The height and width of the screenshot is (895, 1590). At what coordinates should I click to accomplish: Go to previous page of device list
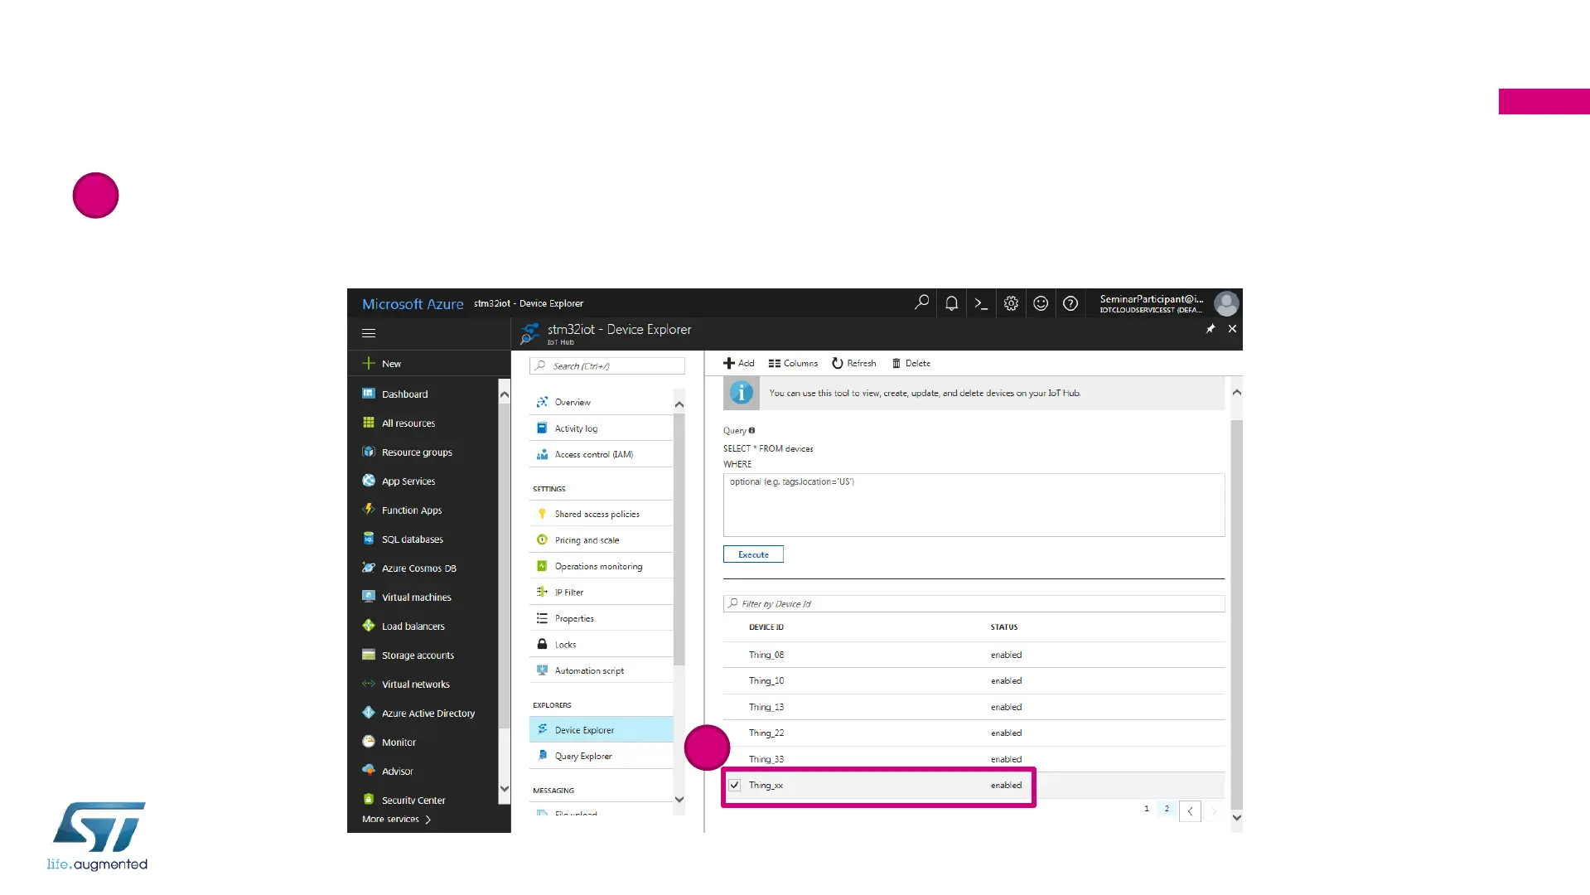pyautogui.click(x=1190, y=811)
